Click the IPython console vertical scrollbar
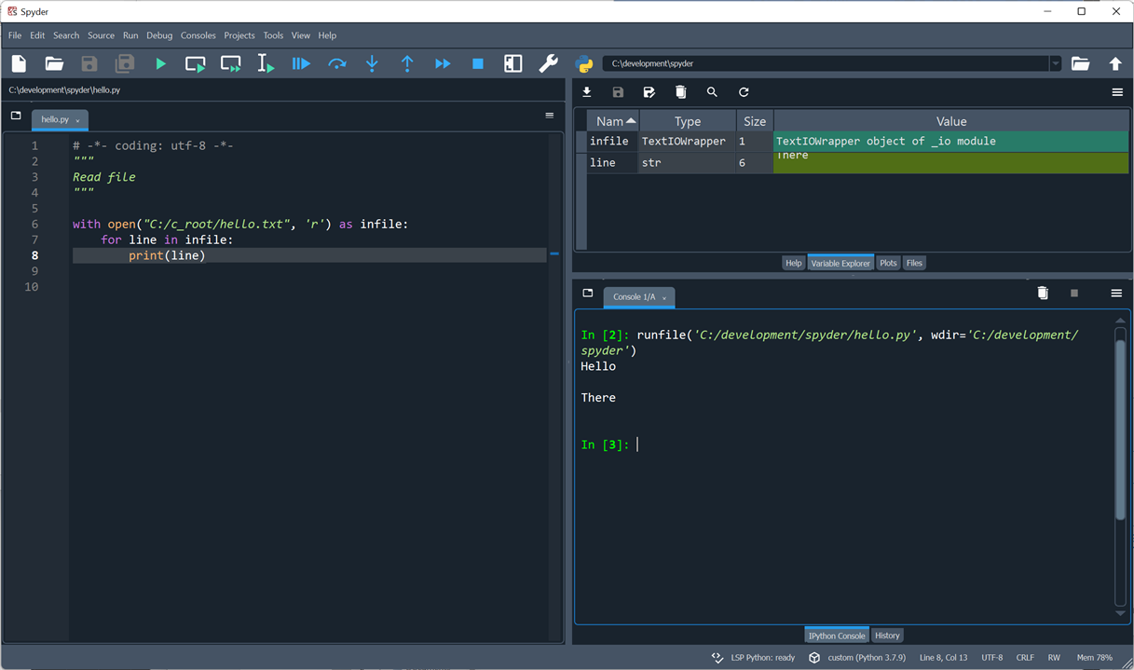The image size is (1134, 670). (x=1120, y=429)
